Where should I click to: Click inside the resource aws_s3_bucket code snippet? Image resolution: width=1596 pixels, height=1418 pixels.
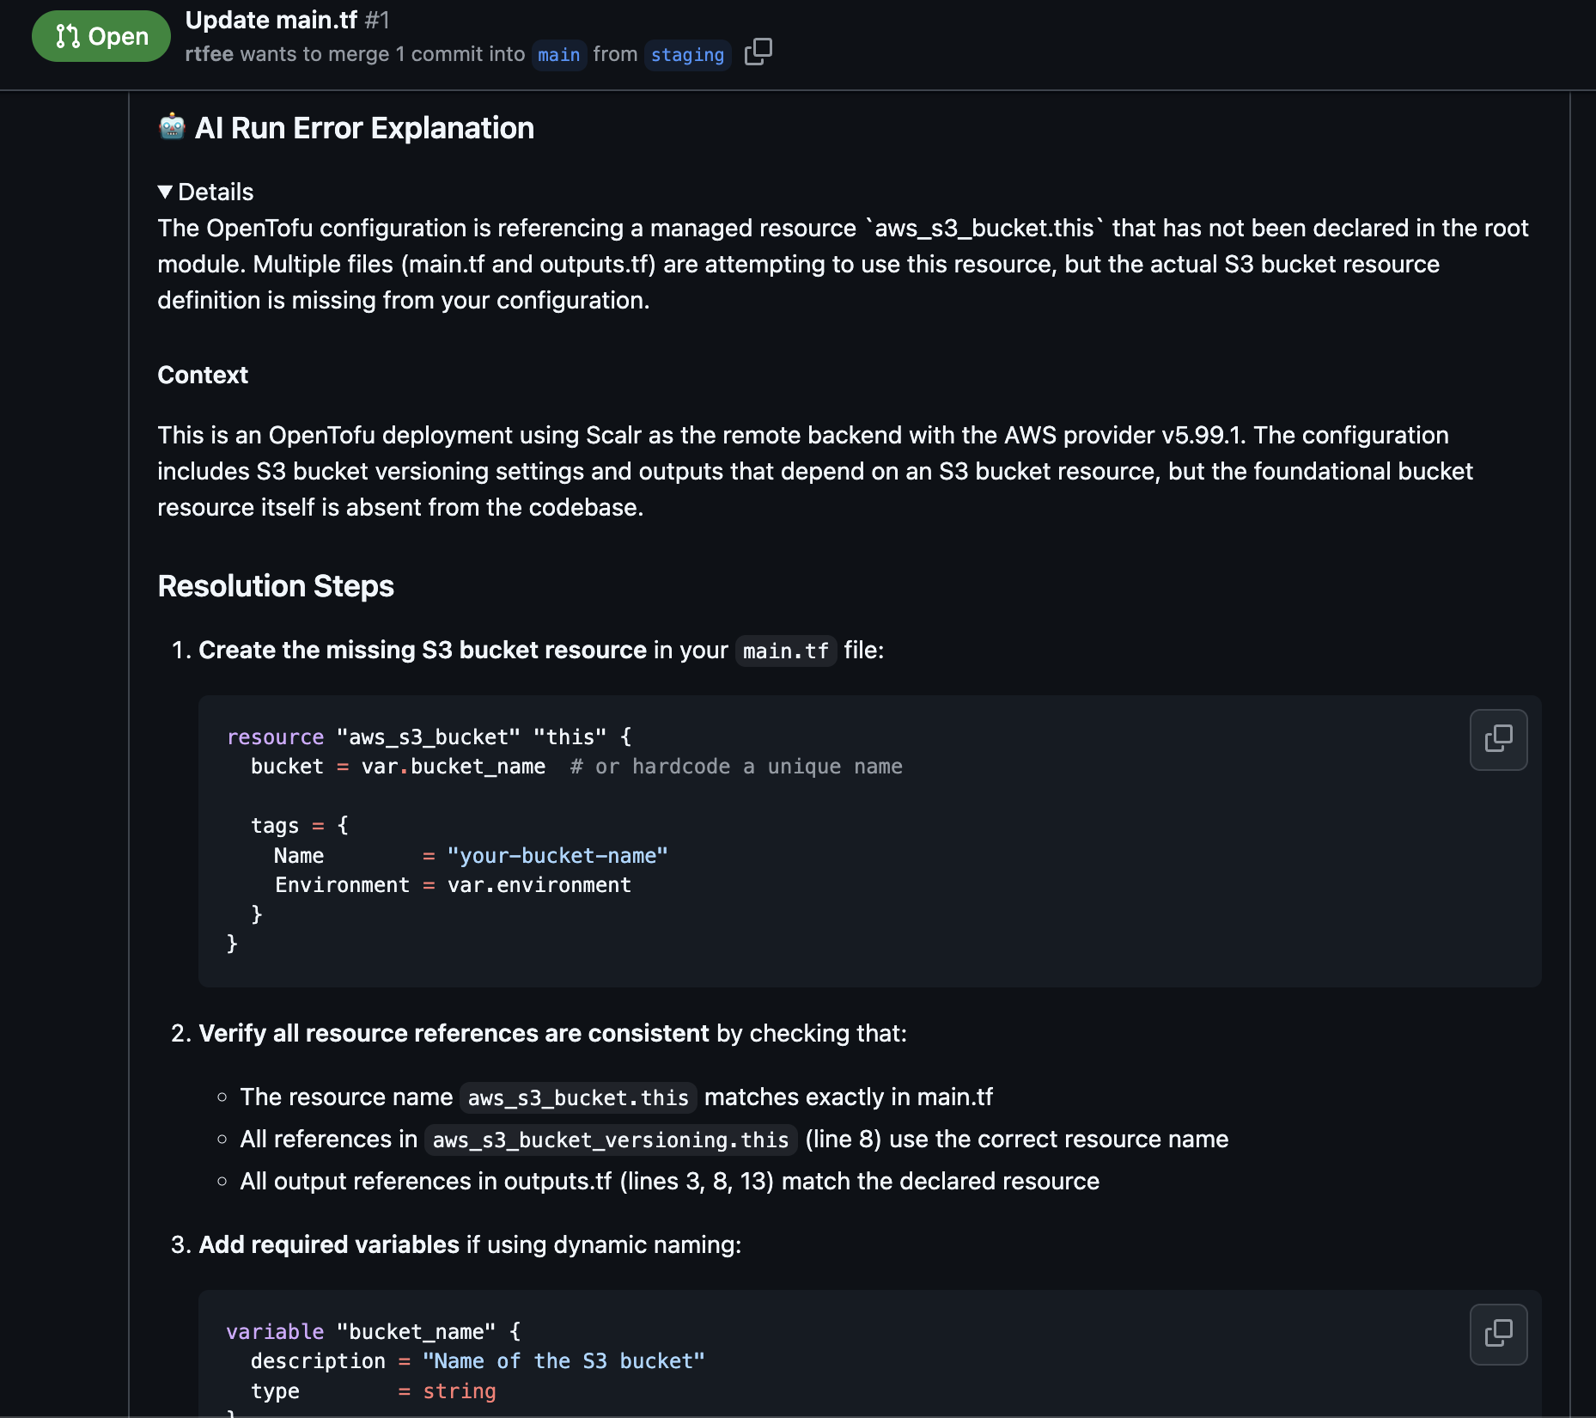click(x=869, y=840)
